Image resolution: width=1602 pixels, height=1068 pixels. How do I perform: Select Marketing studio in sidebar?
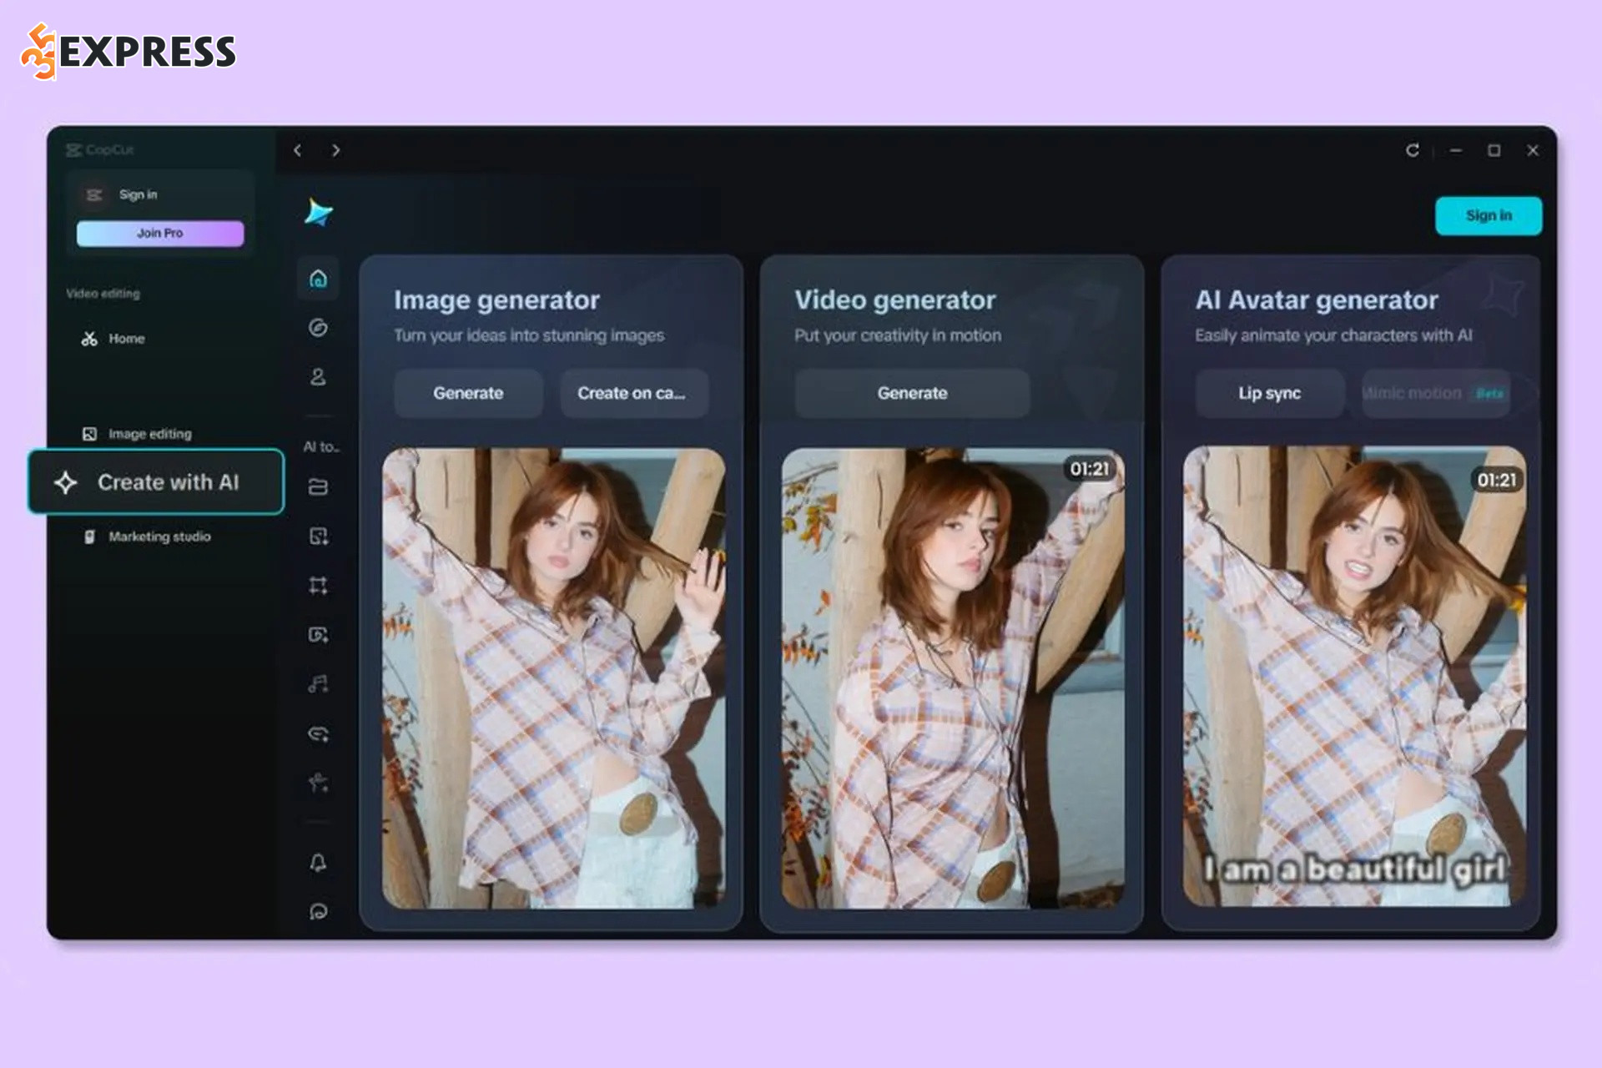tap(158, 537)
